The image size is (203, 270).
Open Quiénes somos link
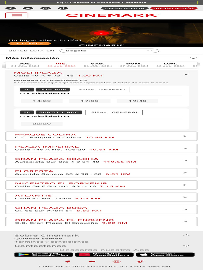pyautogui.click(x=38, y=239)
